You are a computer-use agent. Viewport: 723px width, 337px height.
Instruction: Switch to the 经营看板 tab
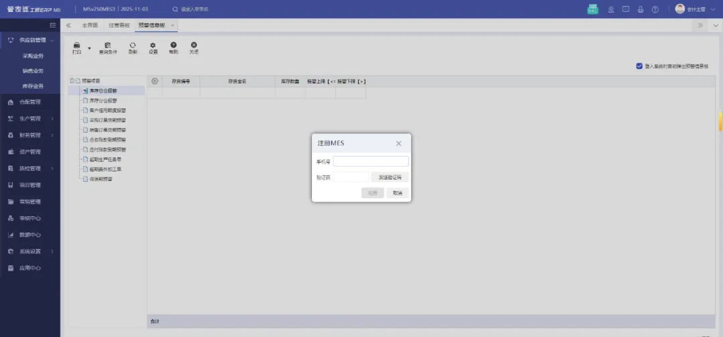tap(118, 25)
